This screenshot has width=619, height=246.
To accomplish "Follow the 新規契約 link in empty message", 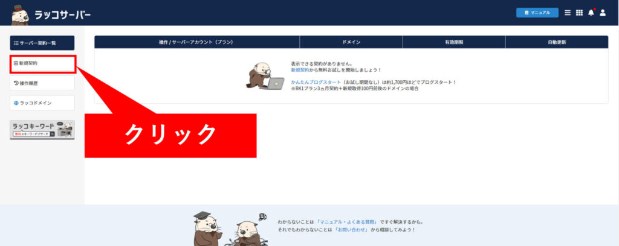I will [x=300, y=70].
